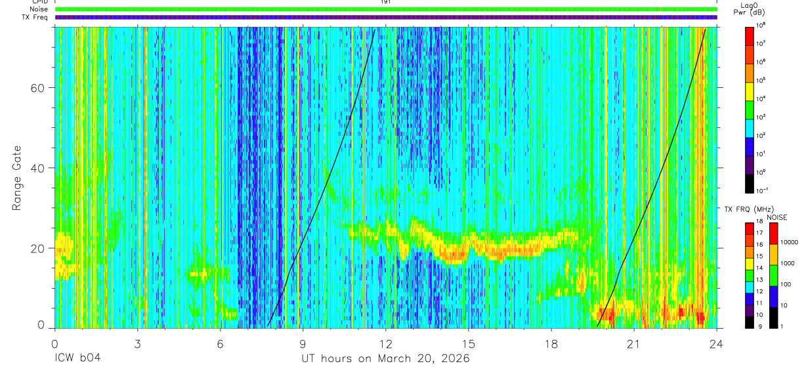Screen dimensions: 806x372
Task: Click the "18" label on TX FRQ colorbar
Action: point(760,221)
